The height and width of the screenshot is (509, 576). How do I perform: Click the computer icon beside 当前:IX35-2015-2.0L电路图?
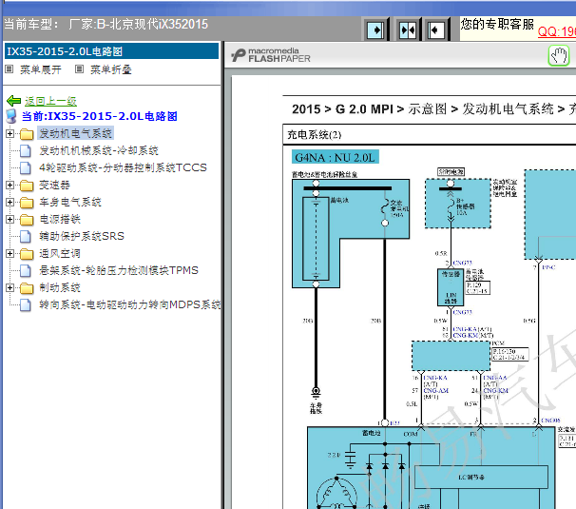[11, 116]
